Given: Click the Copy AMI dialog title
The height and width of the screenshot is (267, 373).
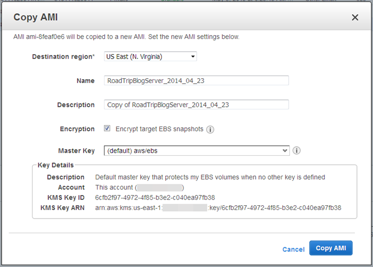Looking at the screenshot, I should [x=36, y=18].
